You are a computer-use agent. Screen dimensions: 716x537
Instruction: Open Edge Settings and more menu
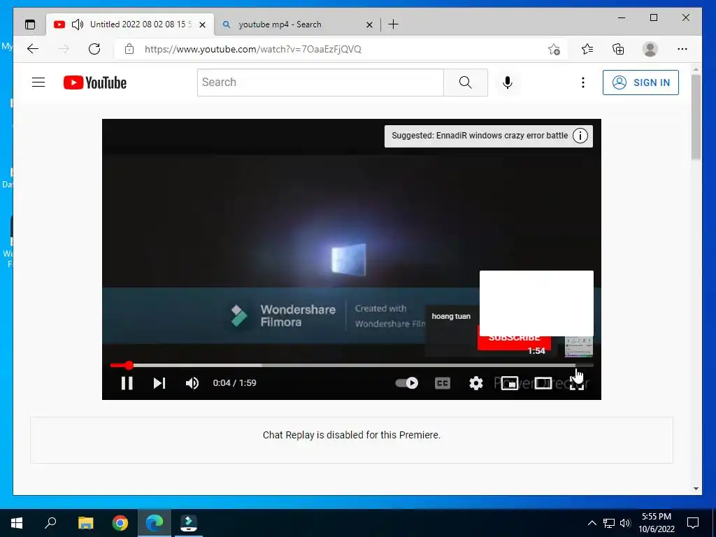point(682,49)
